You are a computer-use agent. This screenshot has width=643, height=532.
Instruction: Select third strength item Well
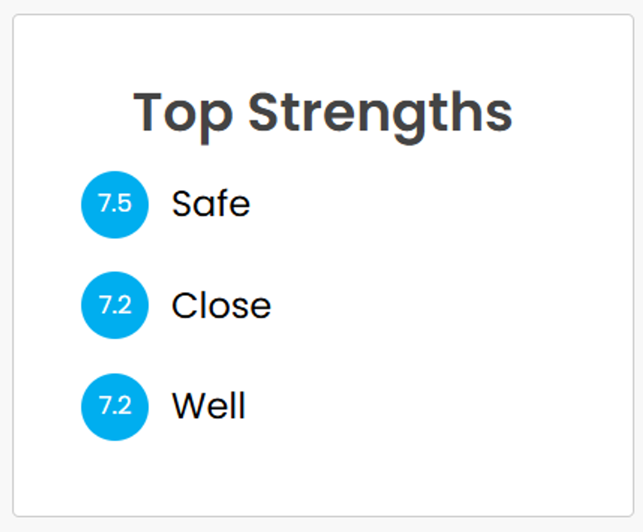point(163,407)
